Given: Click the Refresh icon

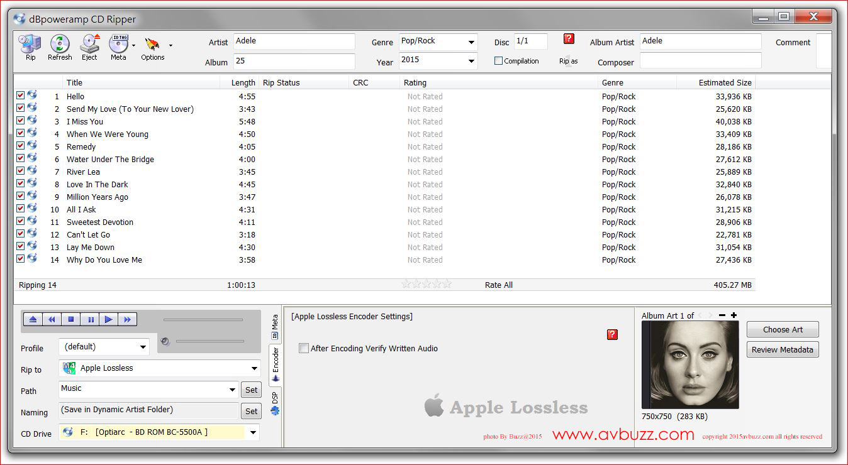Looking at the screenshot, I should (x=60, y=46).
